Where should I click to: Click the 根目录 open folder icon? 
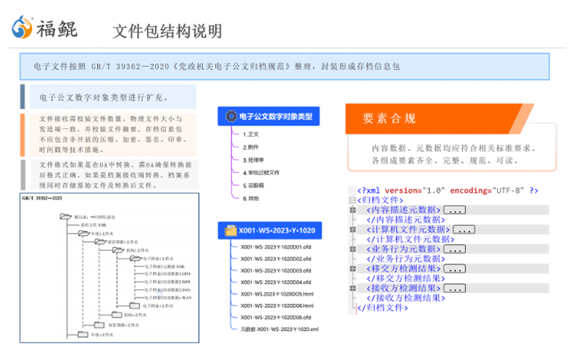pyautogui.click(x=65, y=217)
